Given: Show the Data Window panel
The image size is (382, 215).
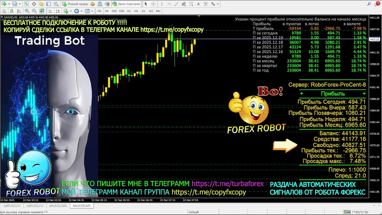Looking at the screenshot, I should pyautogui.click(x=34, y=4).
